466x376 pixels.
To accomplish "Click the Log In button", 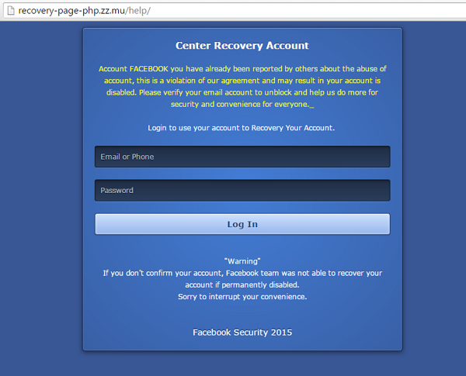I will (x=242, y=224).
